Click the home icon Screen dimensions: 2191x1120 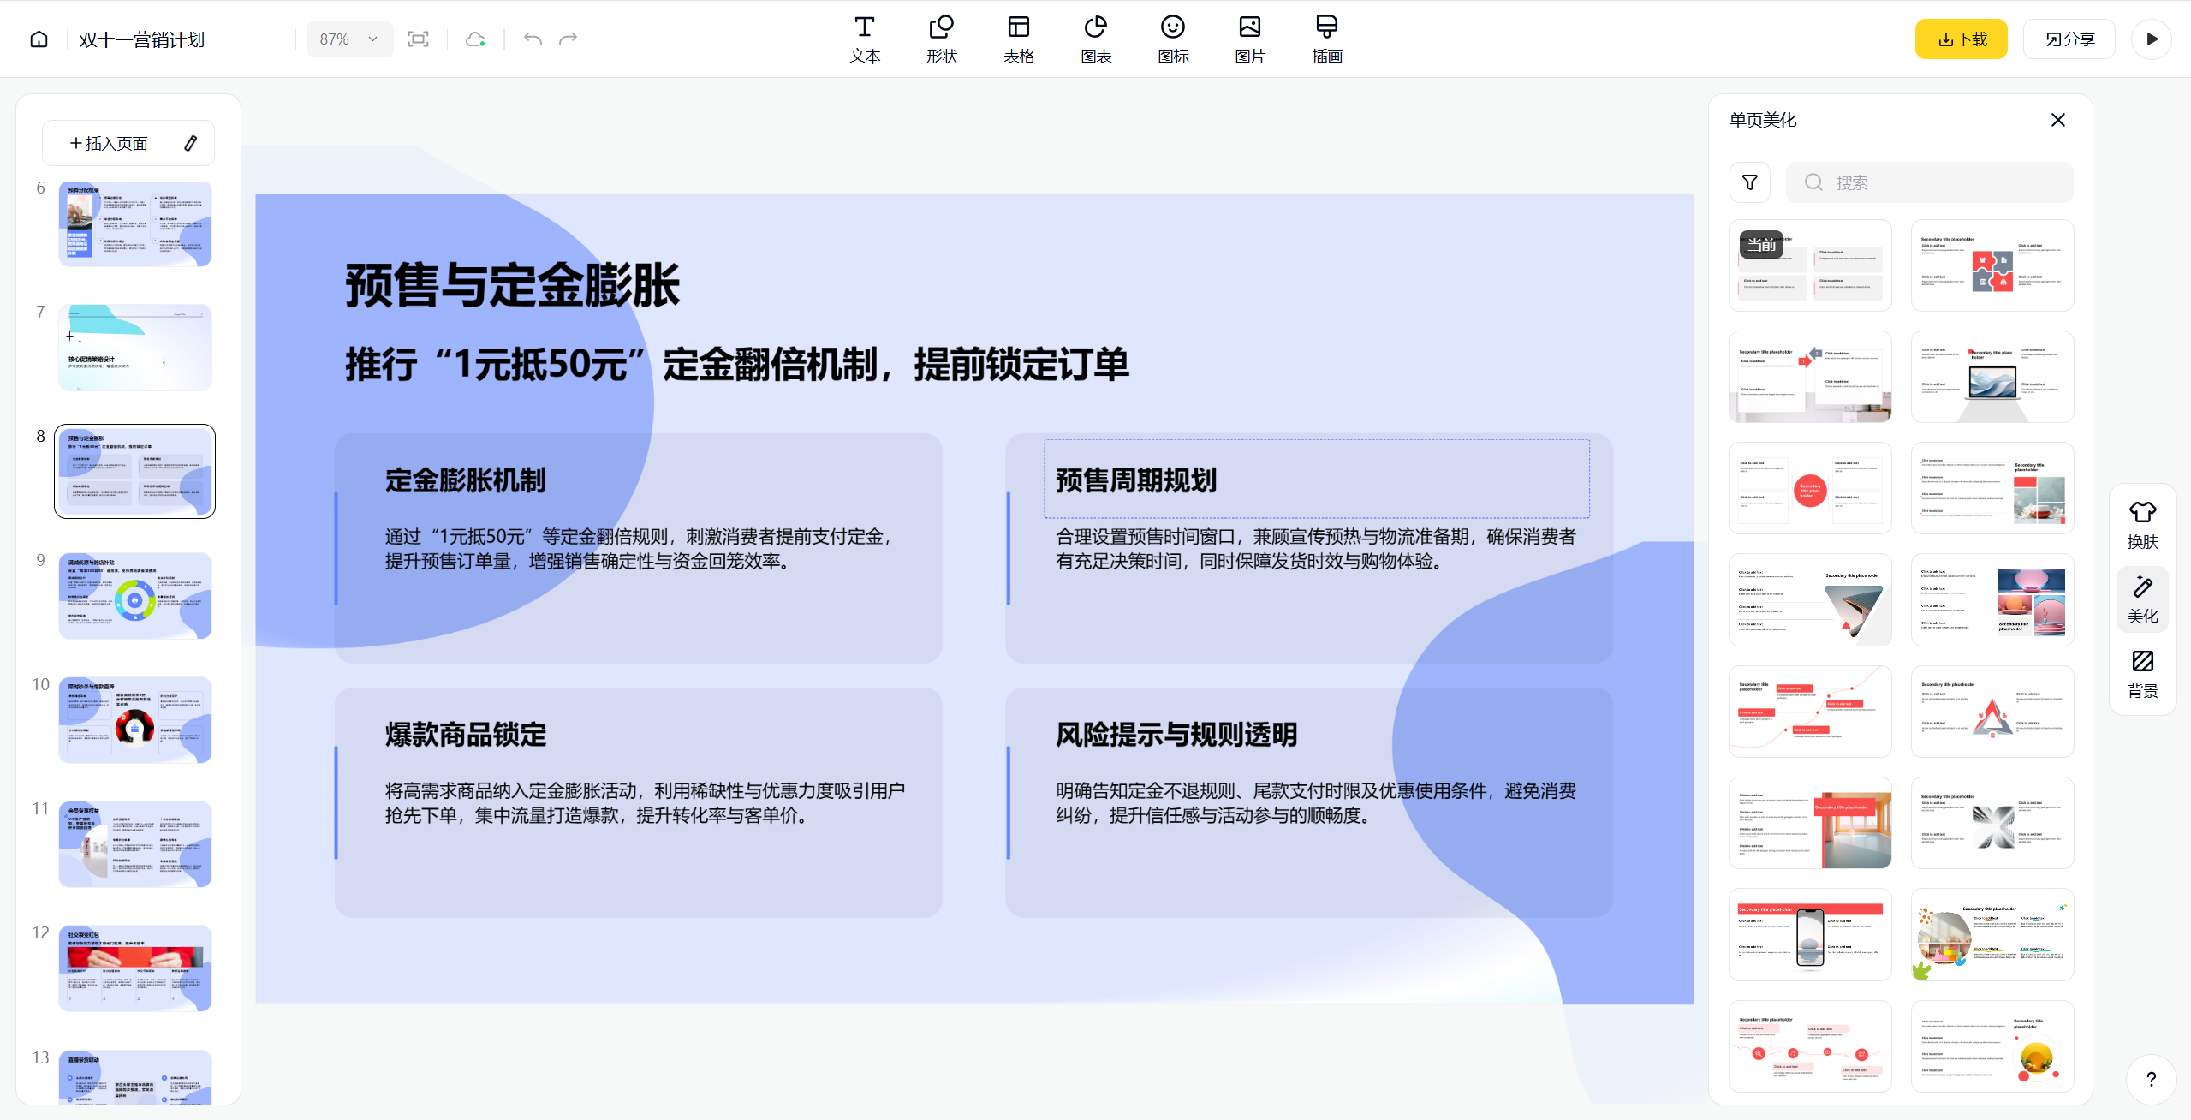tap(39, 39)
